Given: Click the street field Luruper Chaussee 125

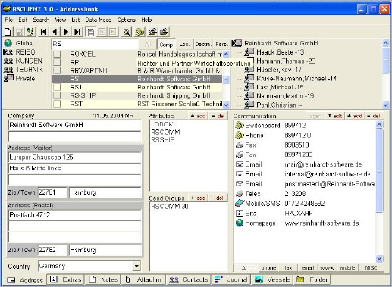Looking at the screenshot, I should pyautogui.click(x=75, y=158).
